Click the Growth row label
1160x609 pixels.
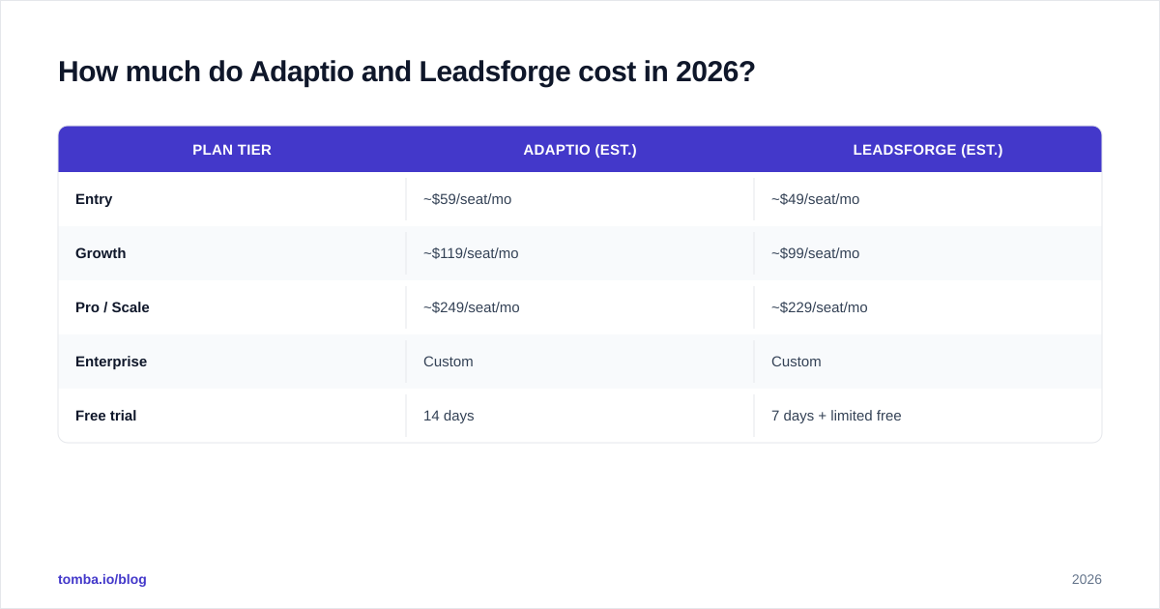click(x=101, y=253)
